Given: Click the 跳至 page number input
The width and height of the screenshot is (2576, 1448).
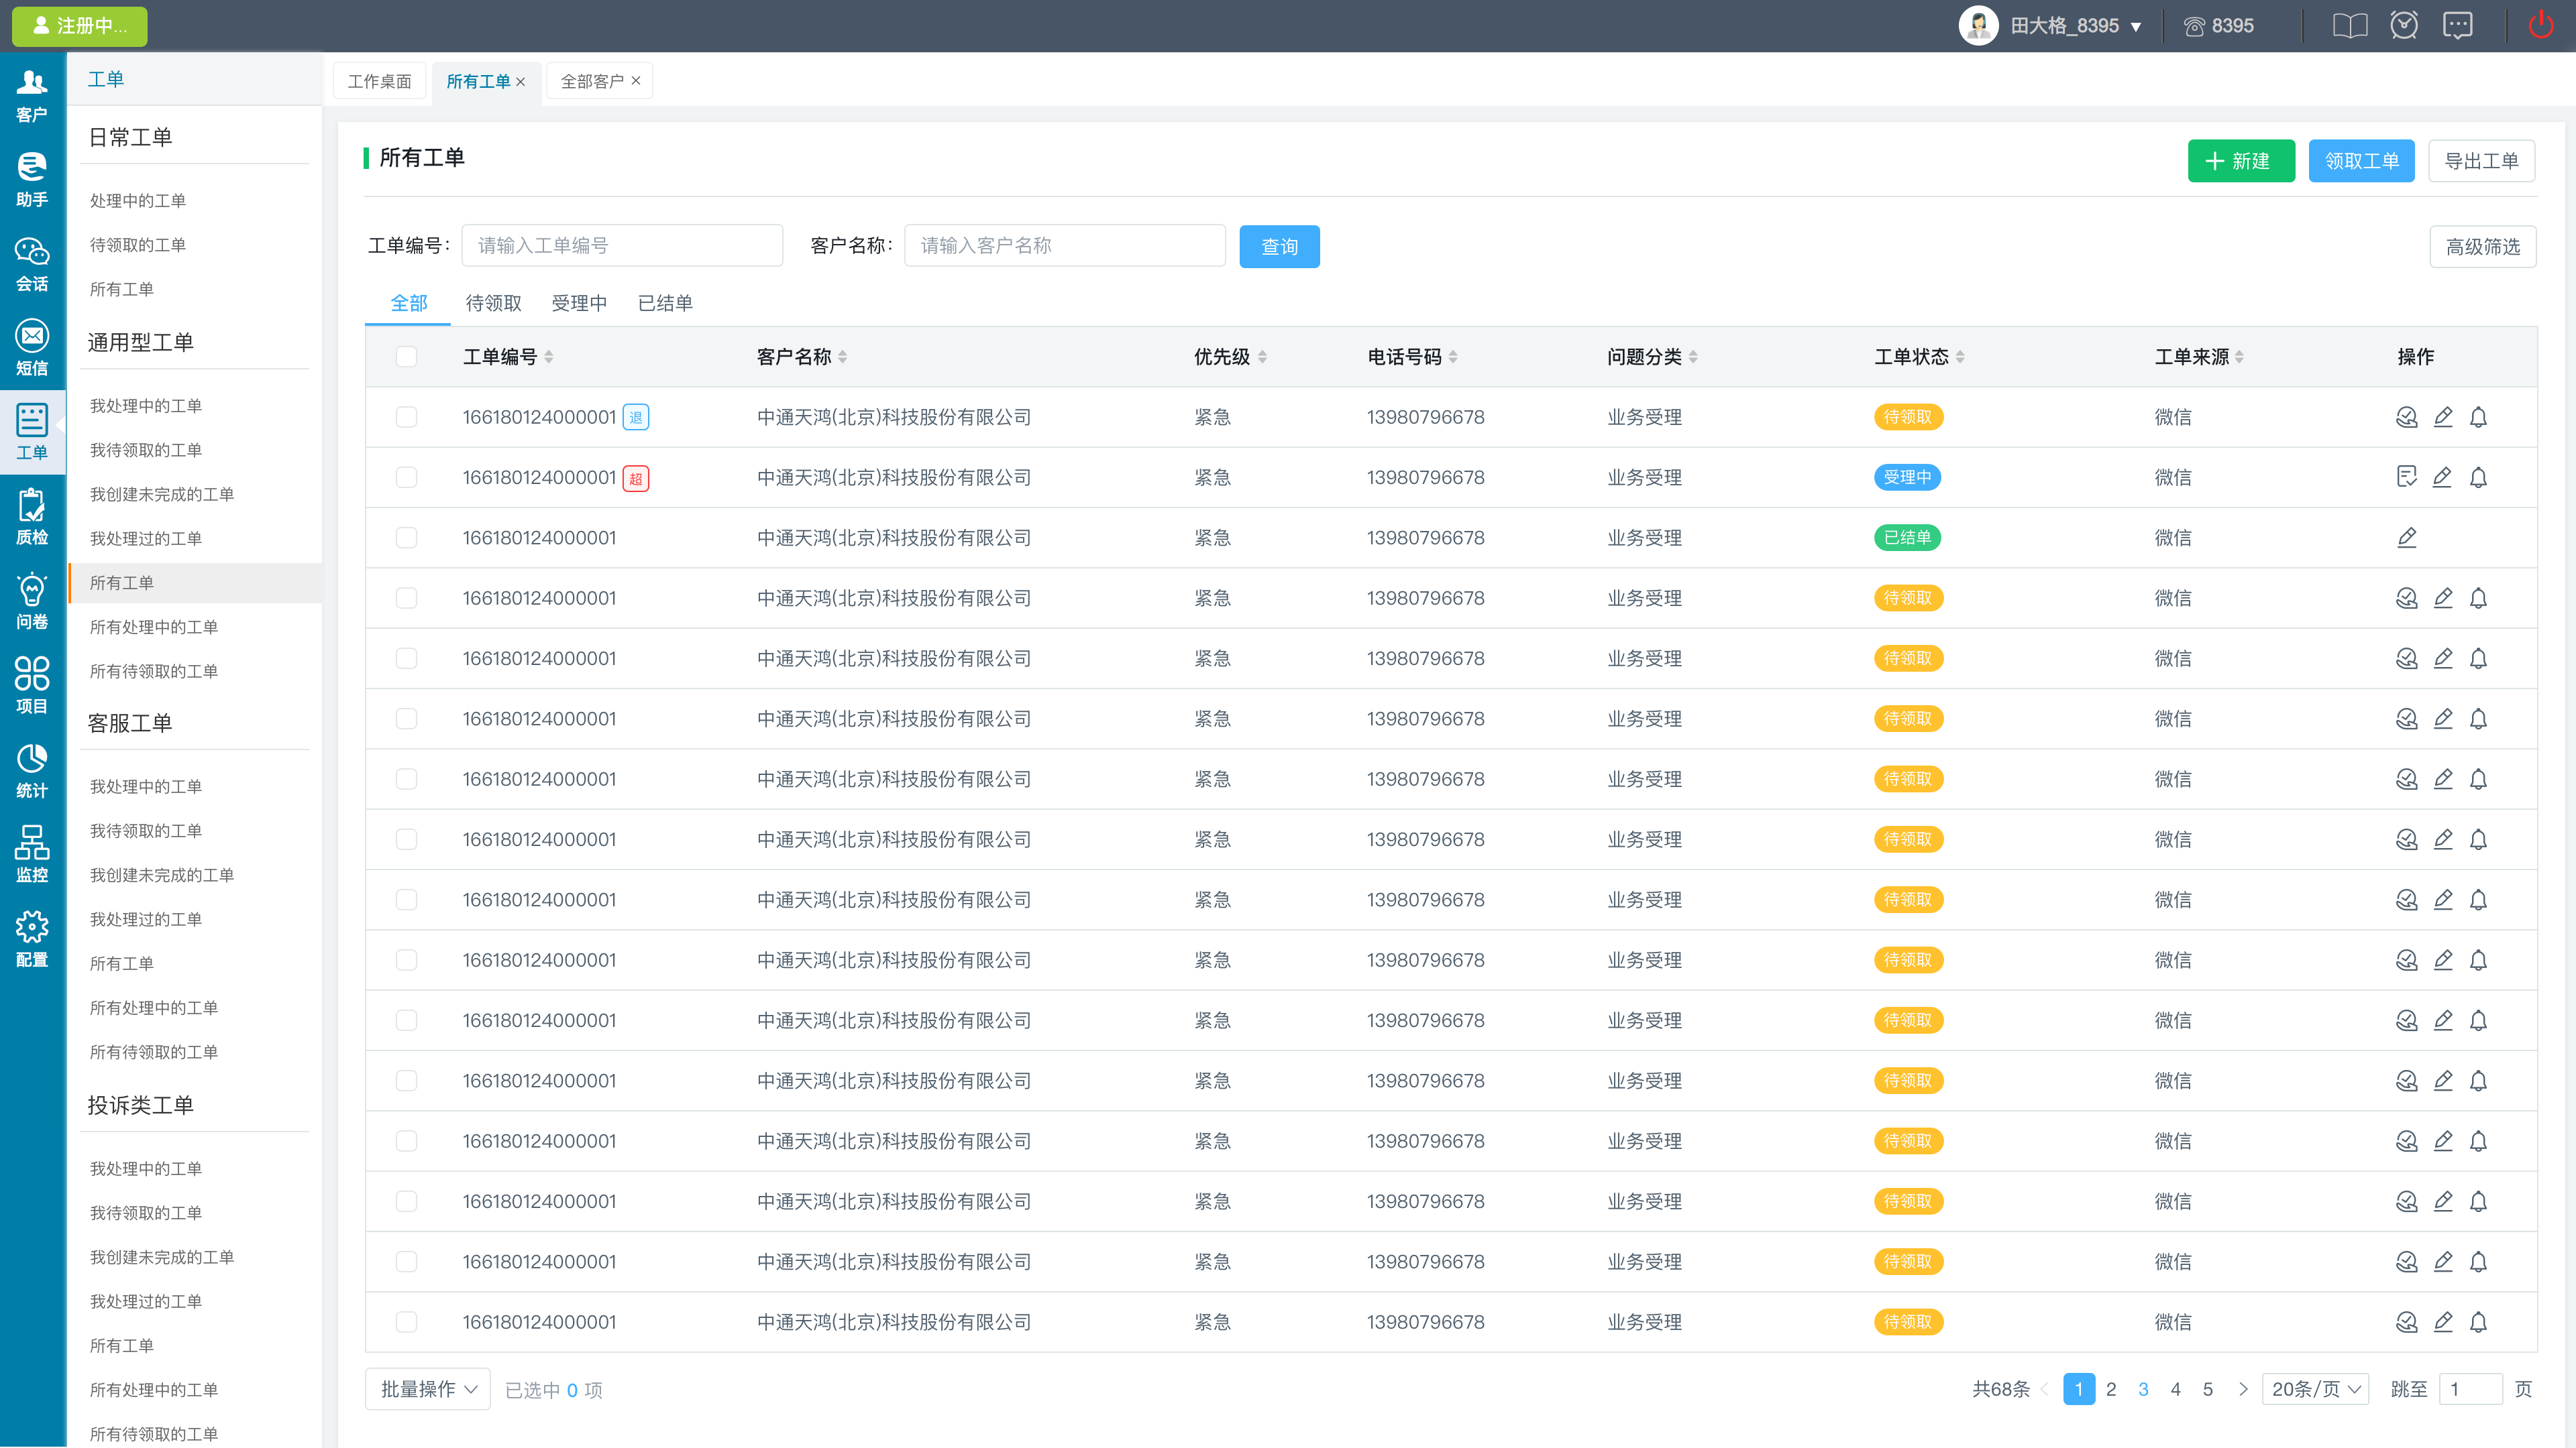Looking at the screenshot, I should click(x=2470, y=1389).
